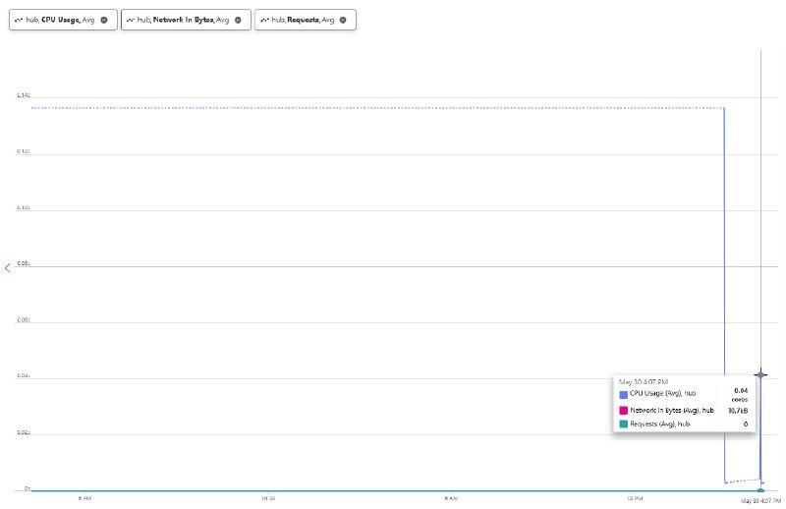Click the 12 PM time axis label
Screen dimensions: 786x509
coord(635,498)
